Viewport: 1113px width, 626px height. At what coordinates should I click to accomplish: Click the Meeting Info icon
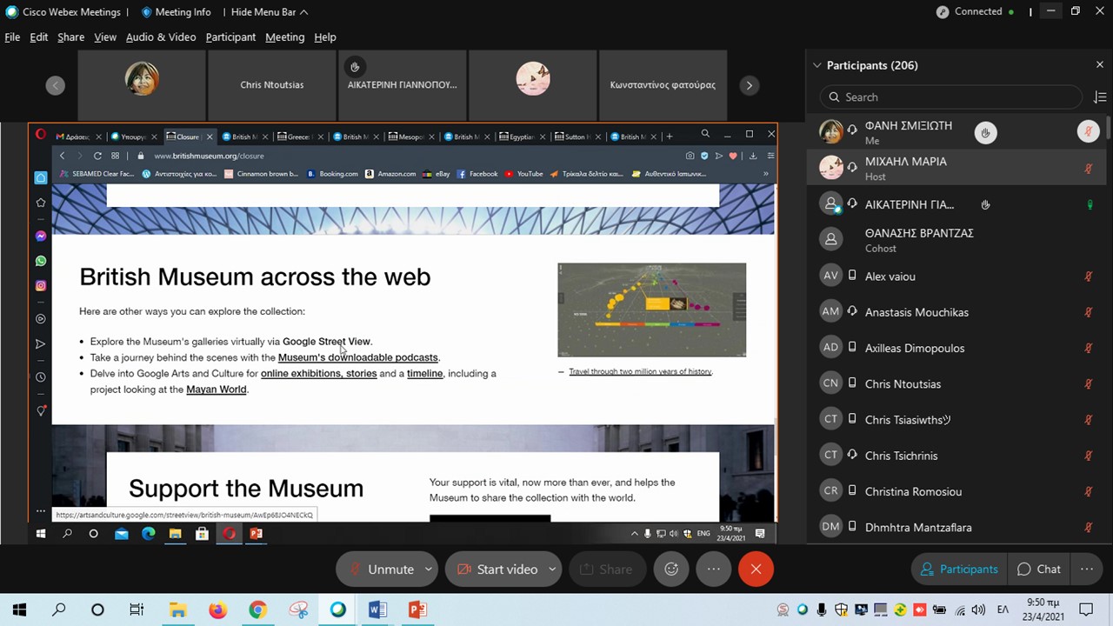(146, 12)
